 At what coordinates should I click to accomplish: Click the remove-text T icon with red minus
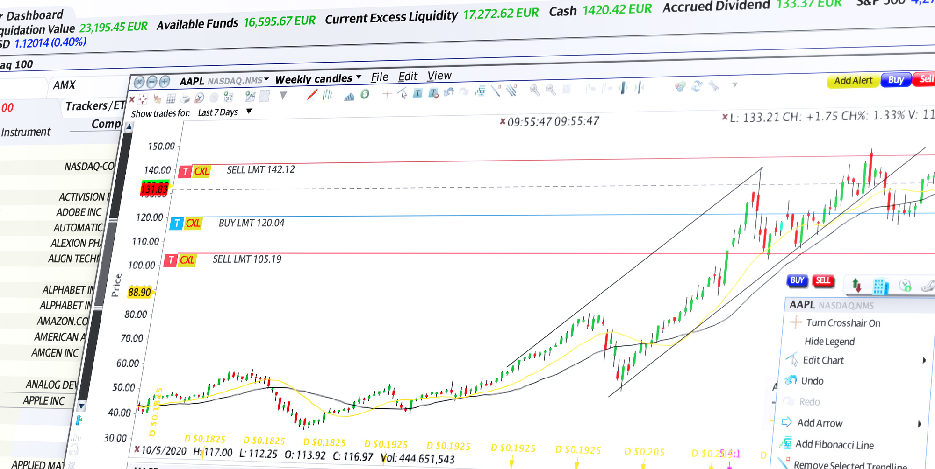coord(433,93)
